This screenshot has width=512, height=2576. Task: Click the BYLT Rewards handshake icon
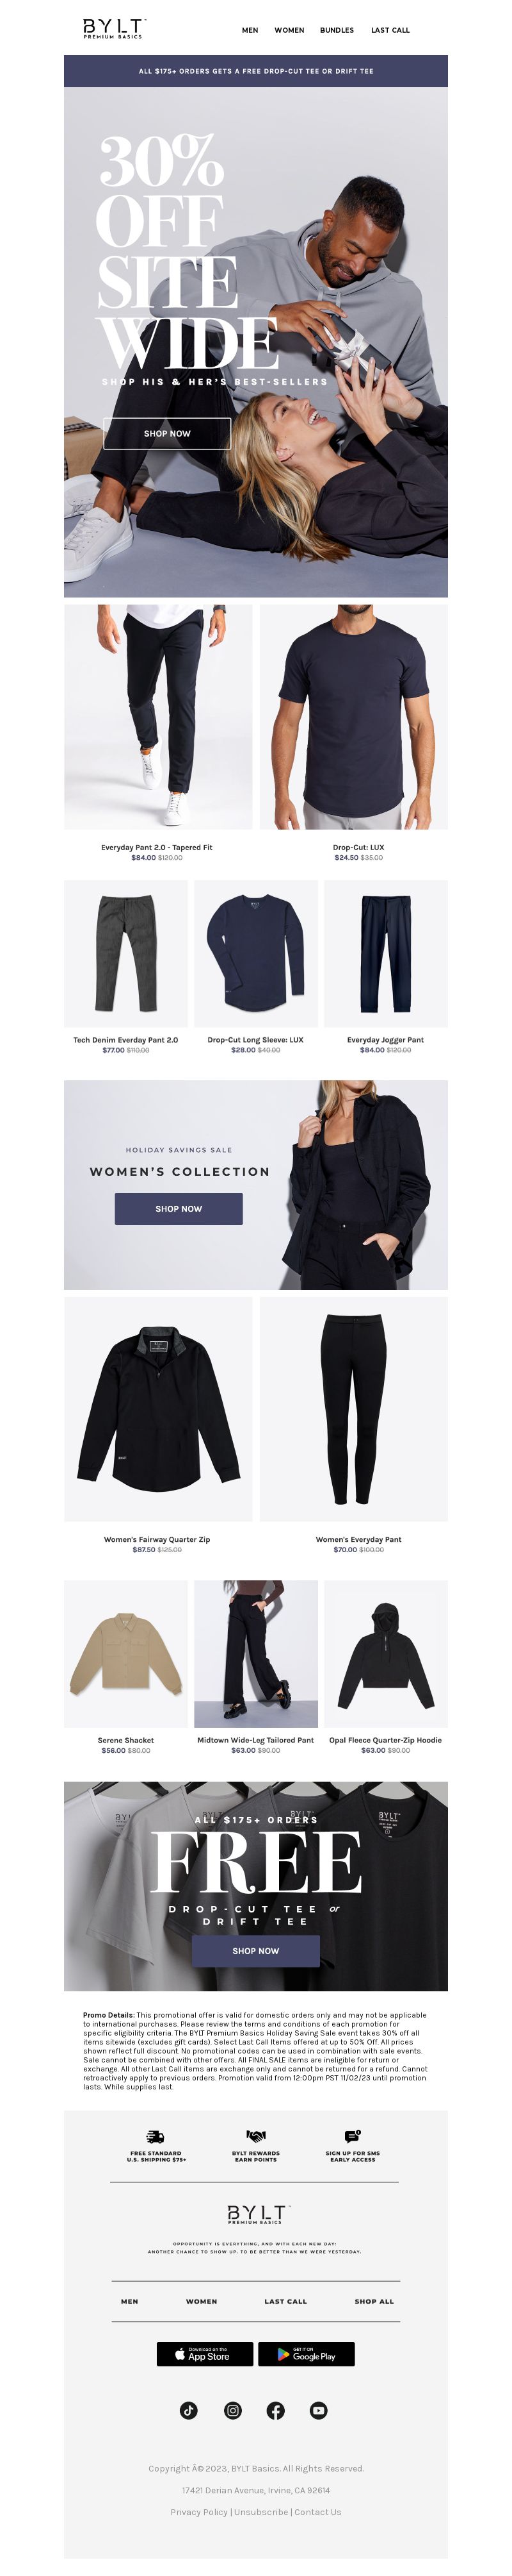[x=255, y=2136]
